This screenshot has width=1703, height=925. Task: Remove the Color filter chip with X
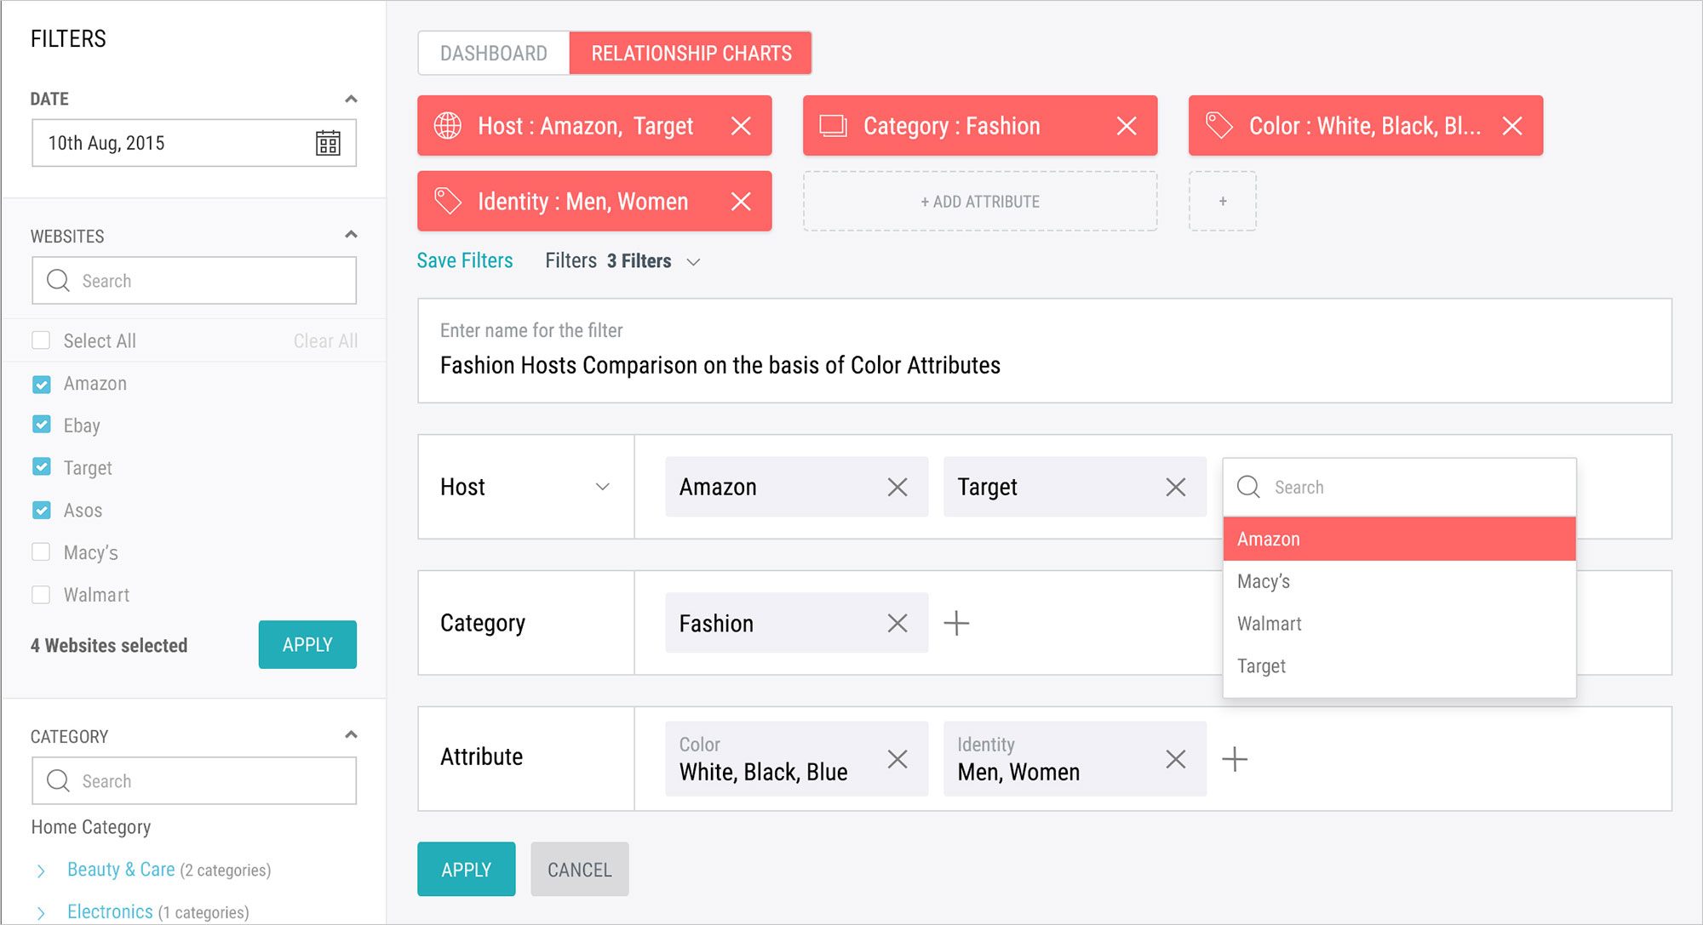pyautogui.click(x=1512, y=126)
